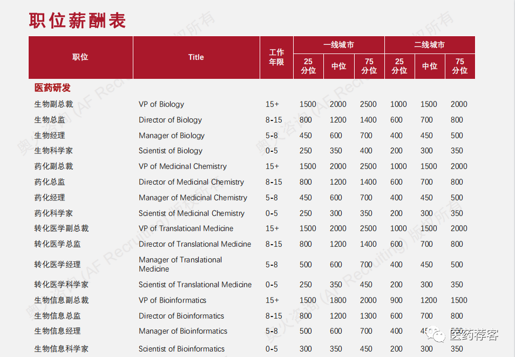Click the Director of Translational Medicine title

tap(195, 244)
